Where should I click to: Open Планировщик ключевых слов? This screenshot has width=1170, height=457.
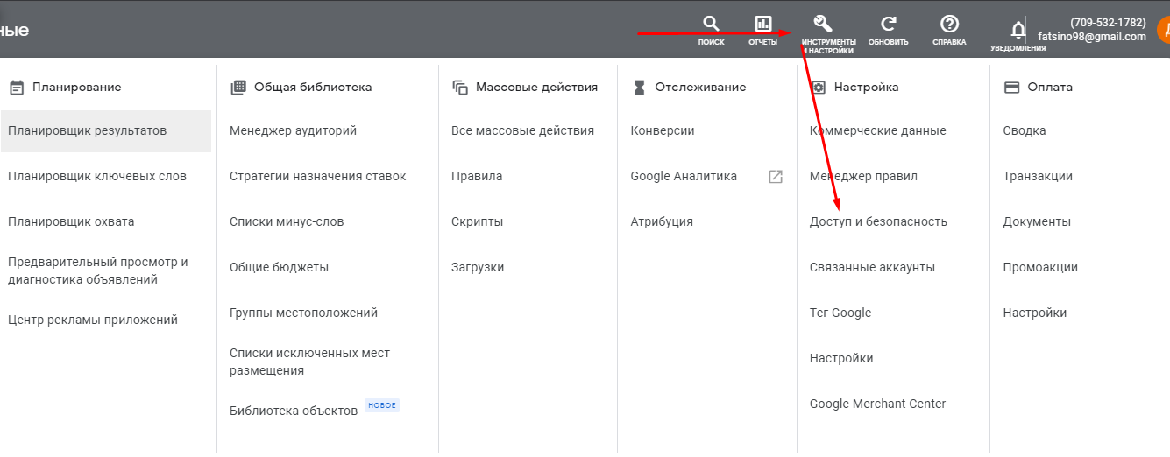[x=97, y=177]
